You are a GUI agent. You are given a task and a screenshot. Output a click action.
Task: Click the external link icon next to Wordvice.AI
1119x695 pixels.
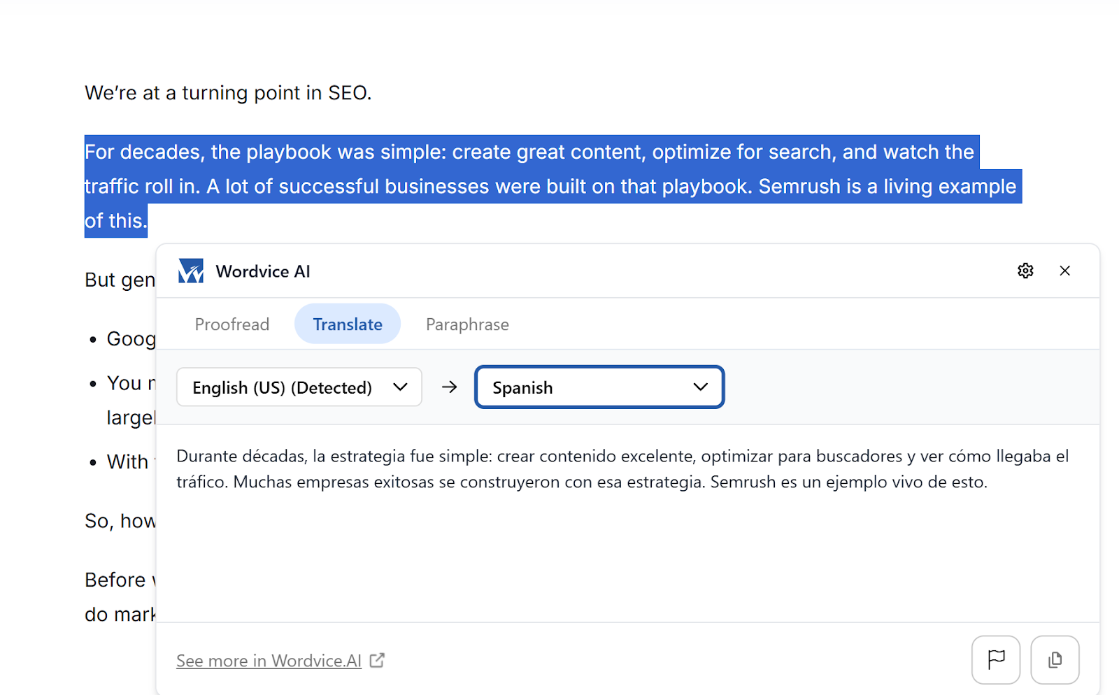click(x=378, y=660)
